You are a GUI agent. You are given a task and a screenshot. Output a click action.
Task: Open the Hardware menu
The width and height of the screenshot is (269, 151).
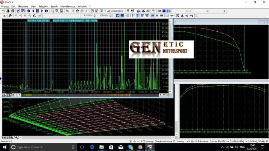click(x=23, y=6)
